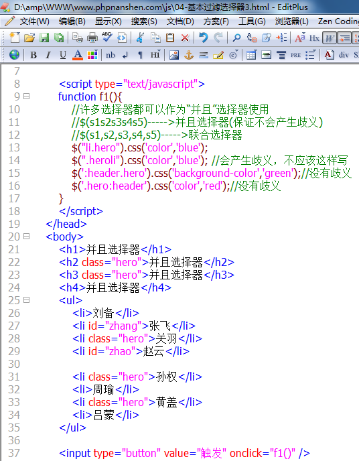Collapse the ul block at line 25

pos(26,300)
